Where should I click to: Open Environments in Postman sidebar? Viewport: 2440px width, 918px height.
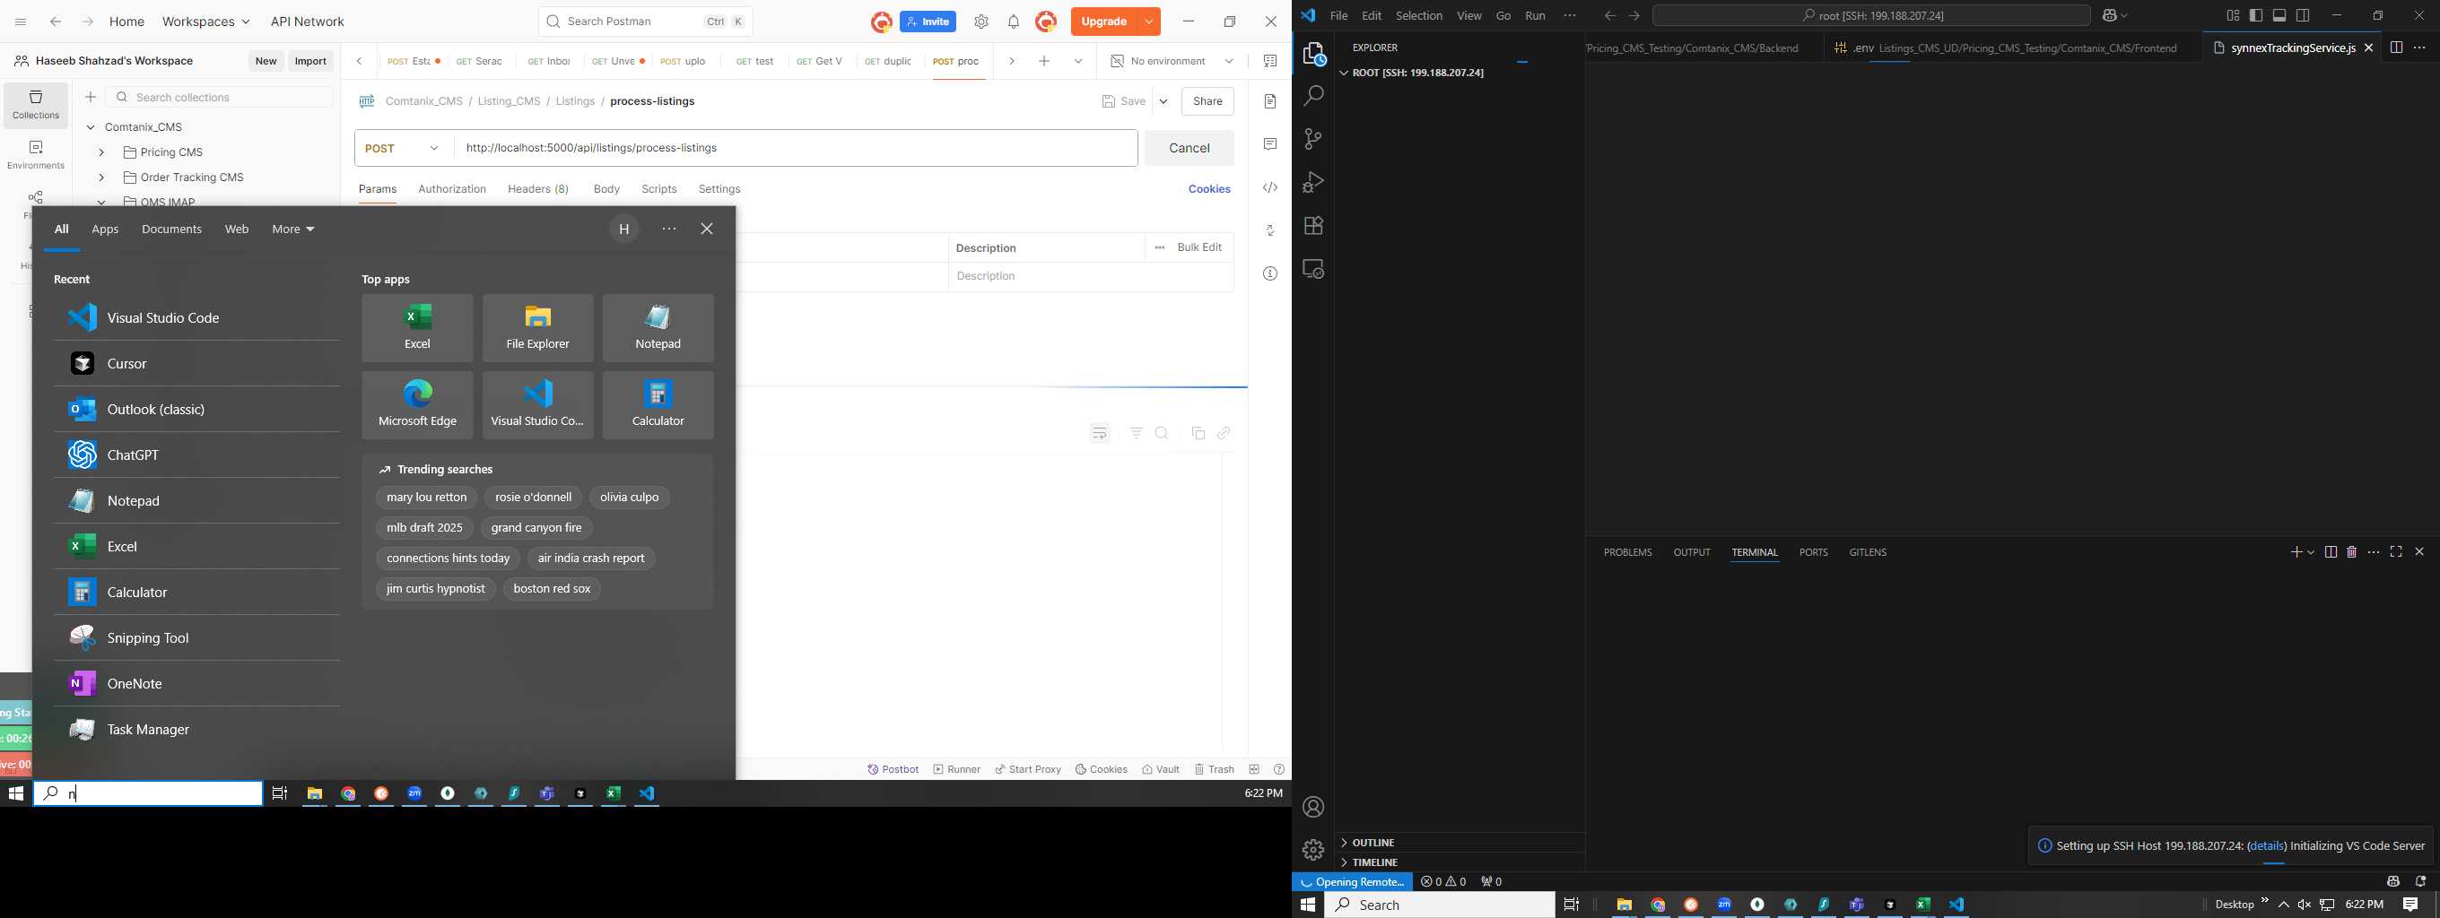[x=36, y=155]
